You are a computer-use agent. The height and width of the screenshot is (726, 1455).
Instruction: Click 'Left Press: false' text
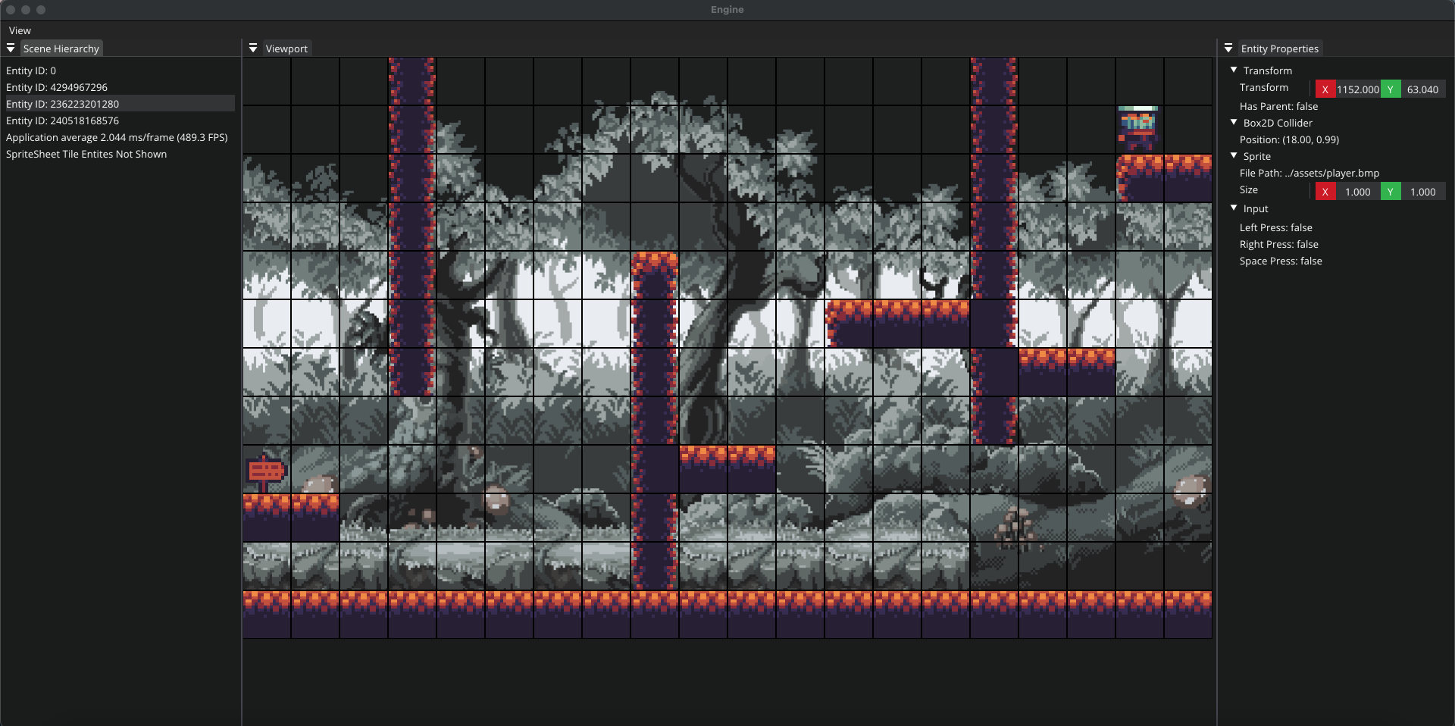1276,227
